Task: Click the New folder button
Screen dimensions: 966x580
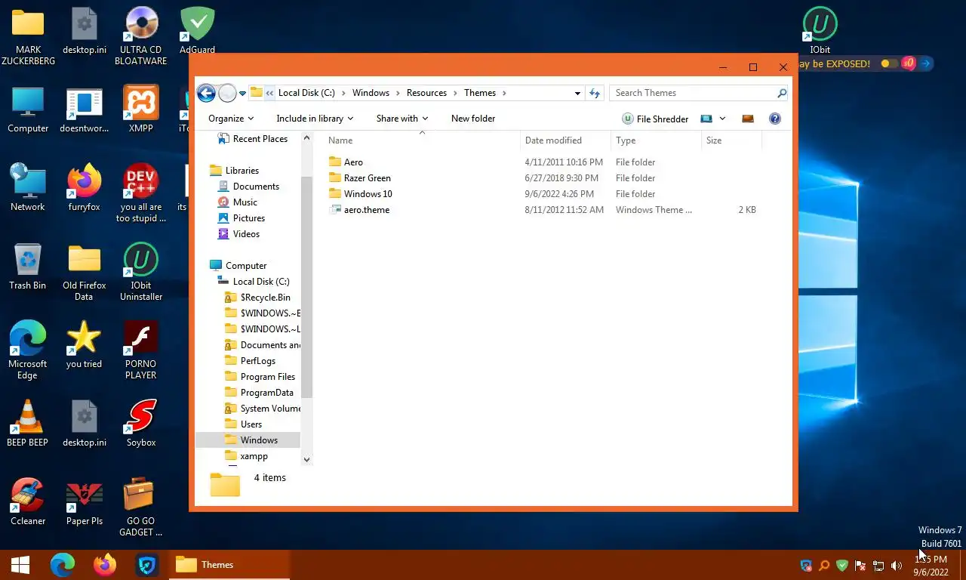Action: point(473,119)
